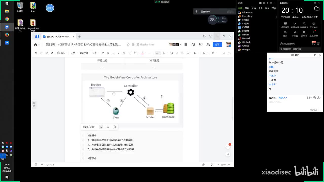
Task: Toggle italic formatting
Action: coord(118,53)
